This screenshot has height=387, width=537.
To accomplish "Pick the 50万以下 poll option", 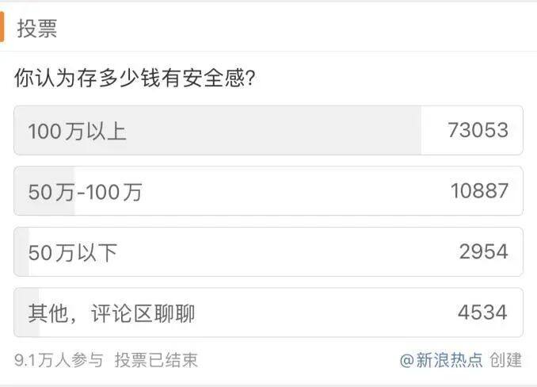I will click(x=73, y=252).
